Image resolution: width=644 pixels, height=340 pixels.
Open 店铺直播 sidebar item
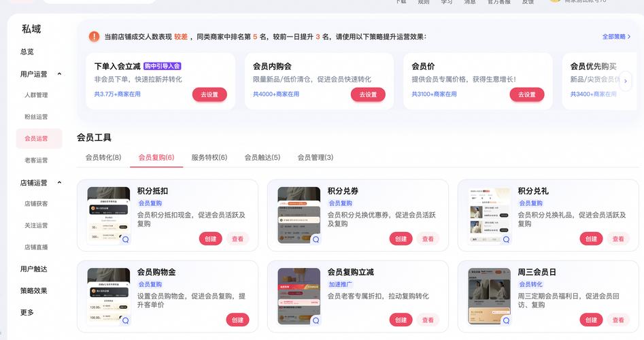(36, 248)
